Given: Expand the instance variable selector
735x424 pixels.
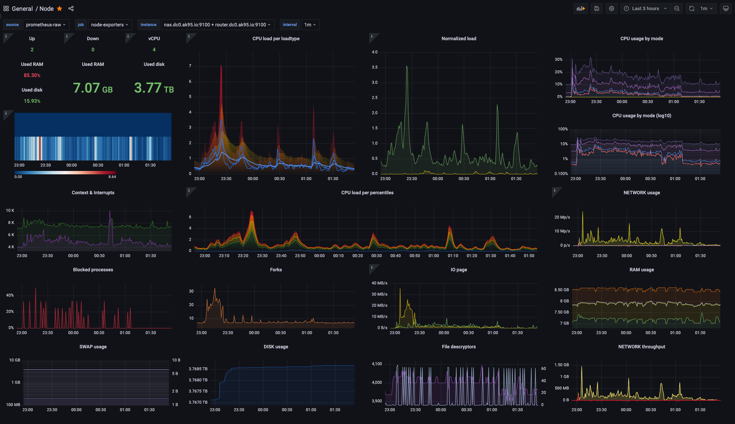Looking at the screenshot, I should [217, 25].
